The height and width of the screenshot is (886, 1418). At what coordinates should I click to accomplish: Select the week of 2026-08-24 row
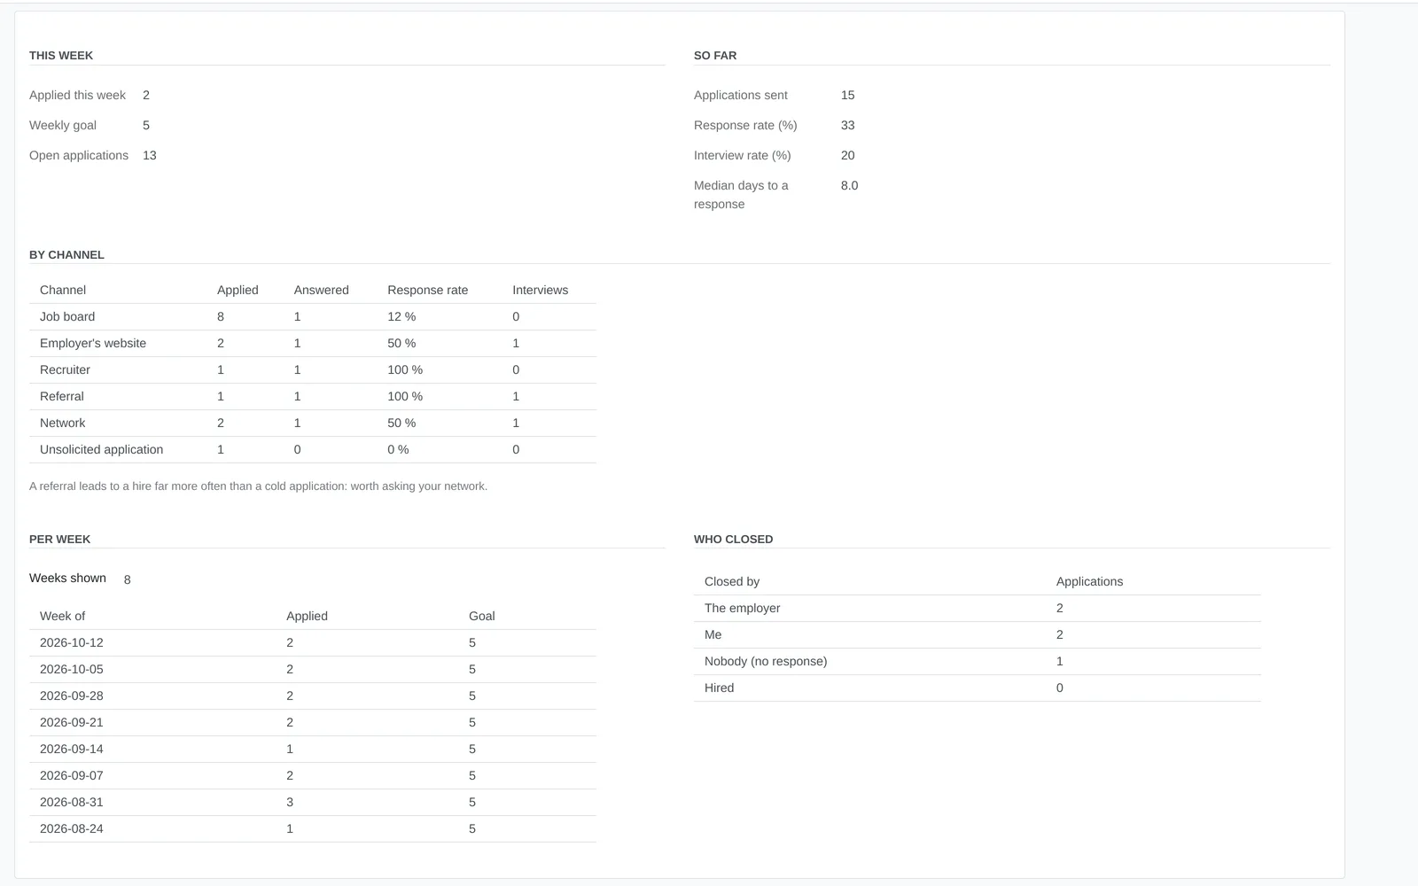coord(313,828)
